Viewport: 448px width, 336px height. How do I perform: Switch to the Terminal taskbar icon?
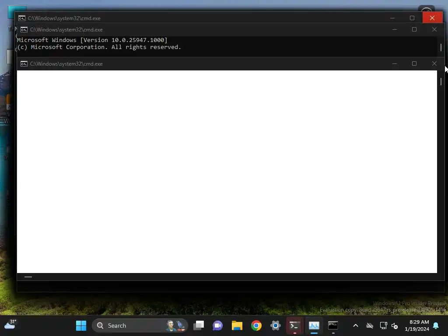pyautogui.click(x=294, y=325)
